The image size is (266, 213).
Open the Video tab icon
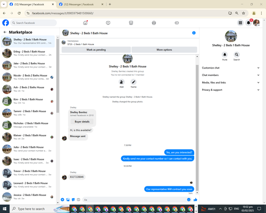click(x=108, y=23)
